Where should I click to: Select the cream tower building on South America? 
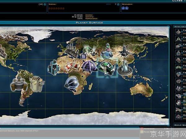point(37,84)
